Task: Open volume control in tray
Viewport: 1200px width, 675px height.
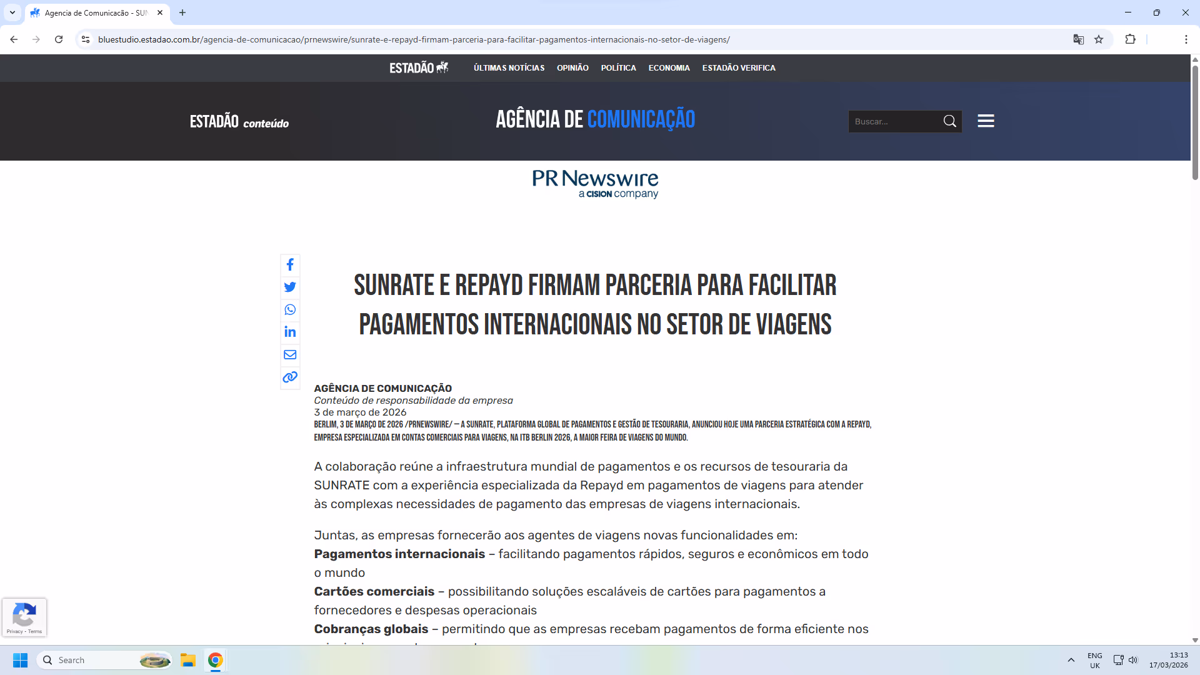Action: click(x=1133, y=660)
